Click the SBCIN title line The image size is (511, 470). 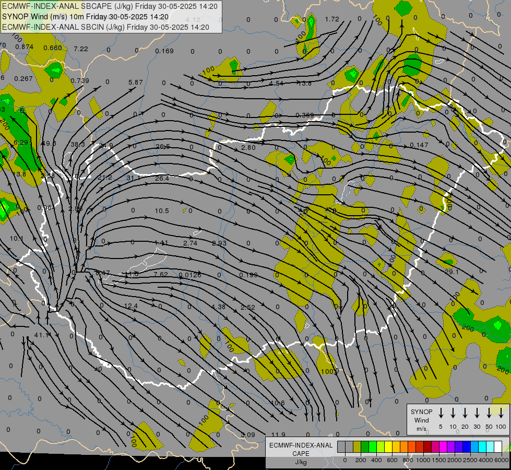coord(105,27)
